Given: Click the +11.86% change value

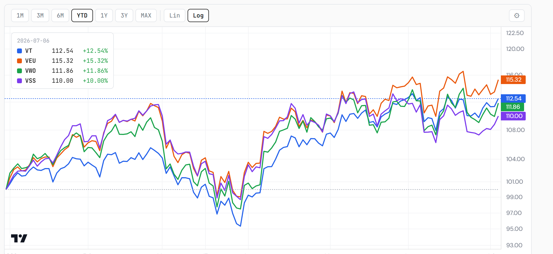Looking at the screenshot, I should 95,71.
